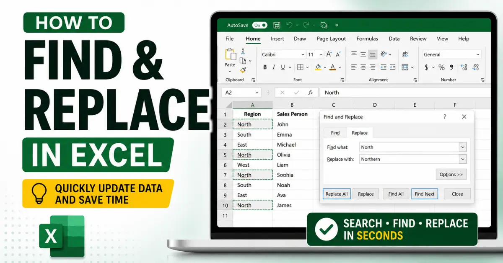Click the Replace with input field
The height and width of the screenshot is (263, 503).
click(x=410, y=159)
